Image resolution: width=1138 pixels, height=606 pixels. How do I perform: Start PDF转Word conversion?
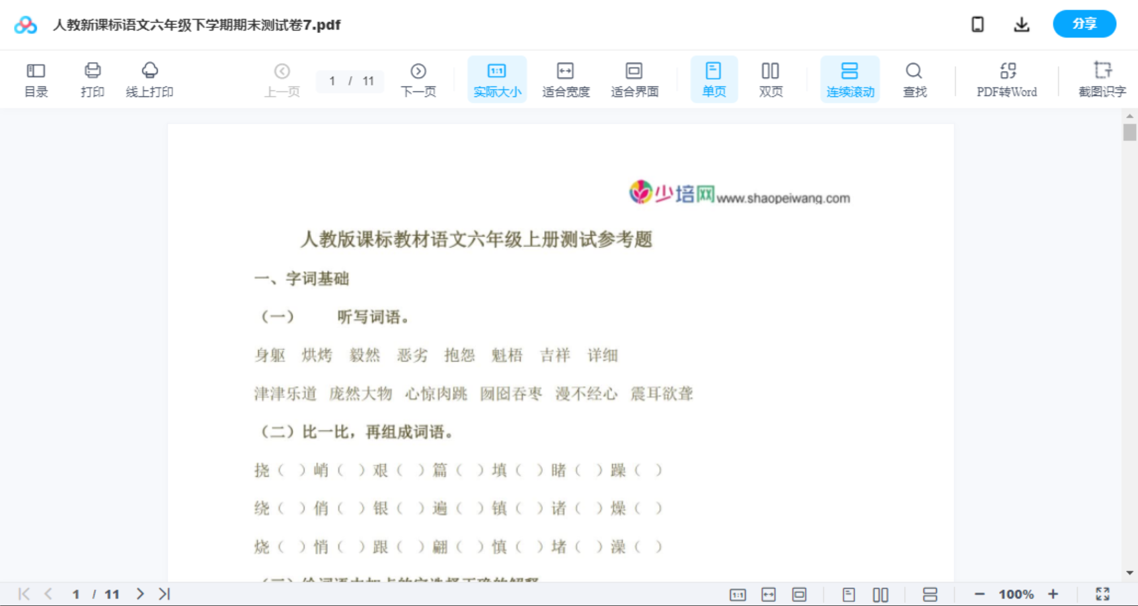1006,79
